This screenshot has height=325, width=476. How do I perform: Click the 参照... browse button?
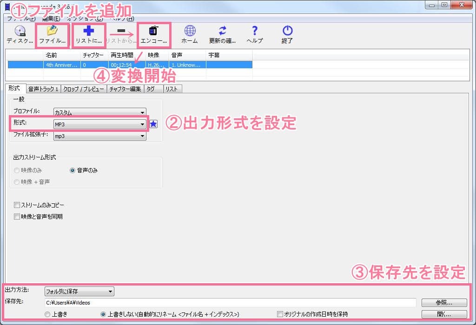point(444,303)
